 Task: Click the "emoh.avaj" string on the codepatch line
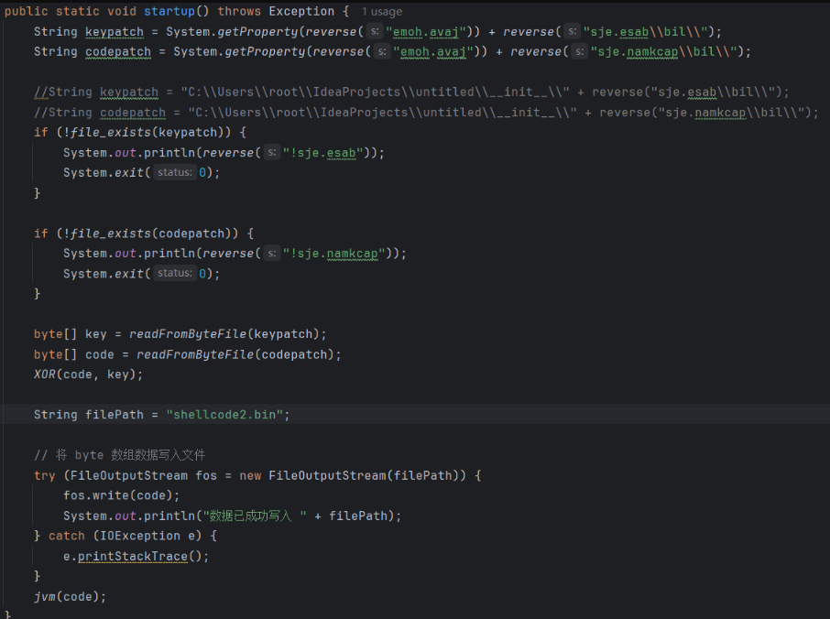point(433,52)
